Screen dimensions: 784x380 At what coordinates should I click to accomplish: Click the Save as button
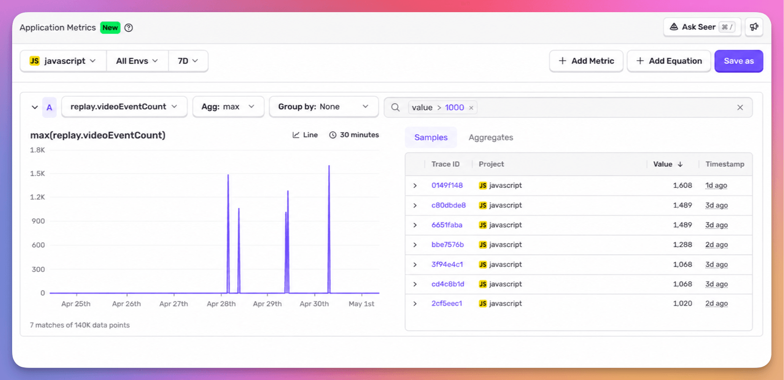point(739,61)
